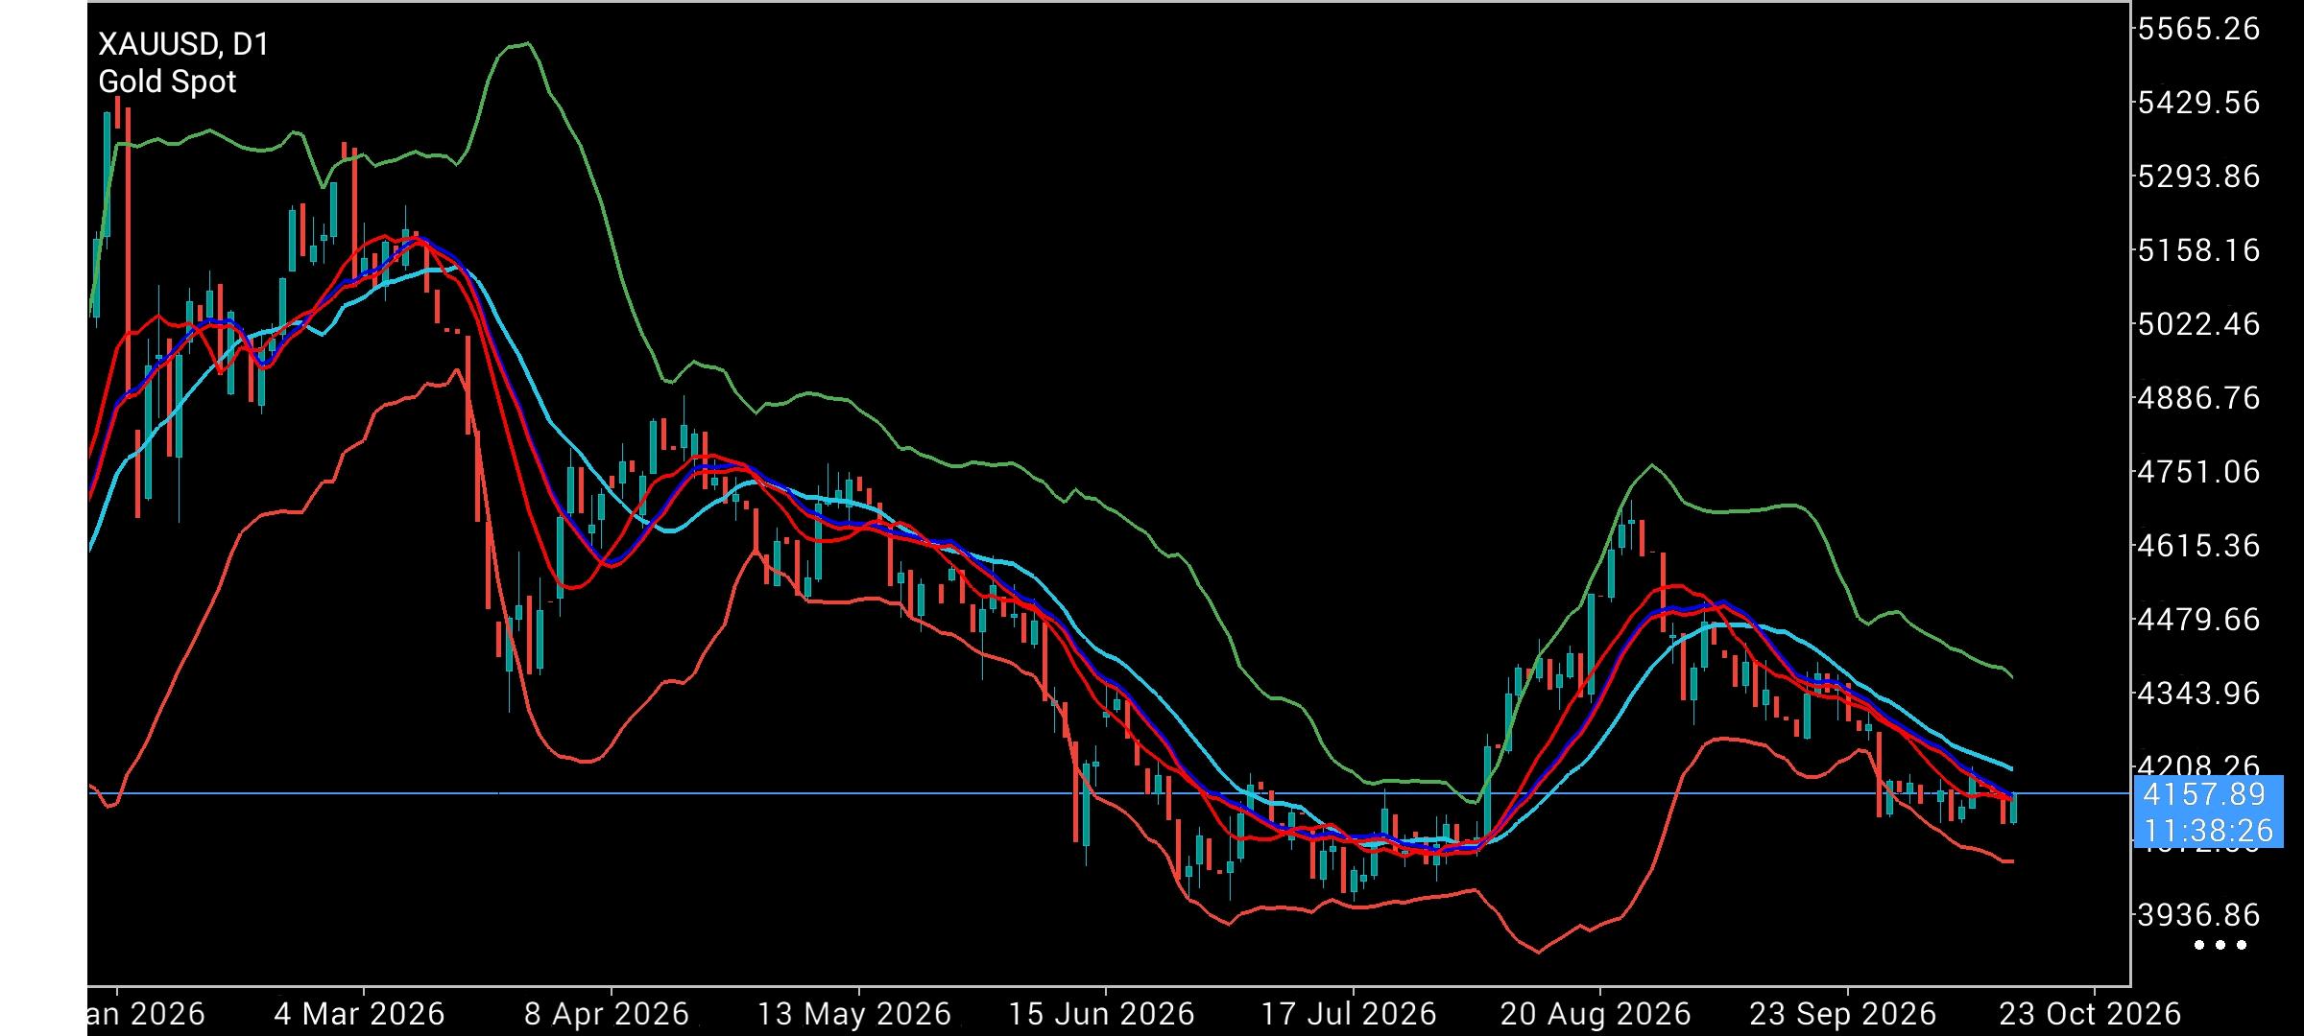Click the Gold Spot description label
The height and width of the screenshot is (1036, 2304).
tap(167, 82)
